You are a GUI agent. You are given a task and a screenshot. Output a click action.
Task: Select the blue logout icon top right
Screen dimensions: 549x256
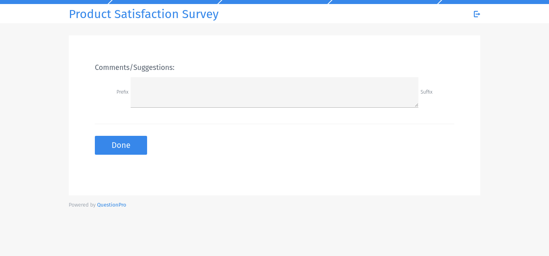click(477, 14)
